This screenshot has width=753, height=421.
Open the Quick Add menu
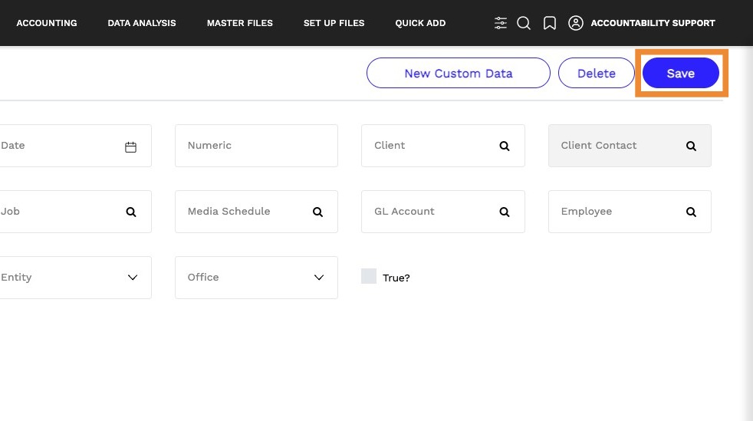tap(420, 23)
